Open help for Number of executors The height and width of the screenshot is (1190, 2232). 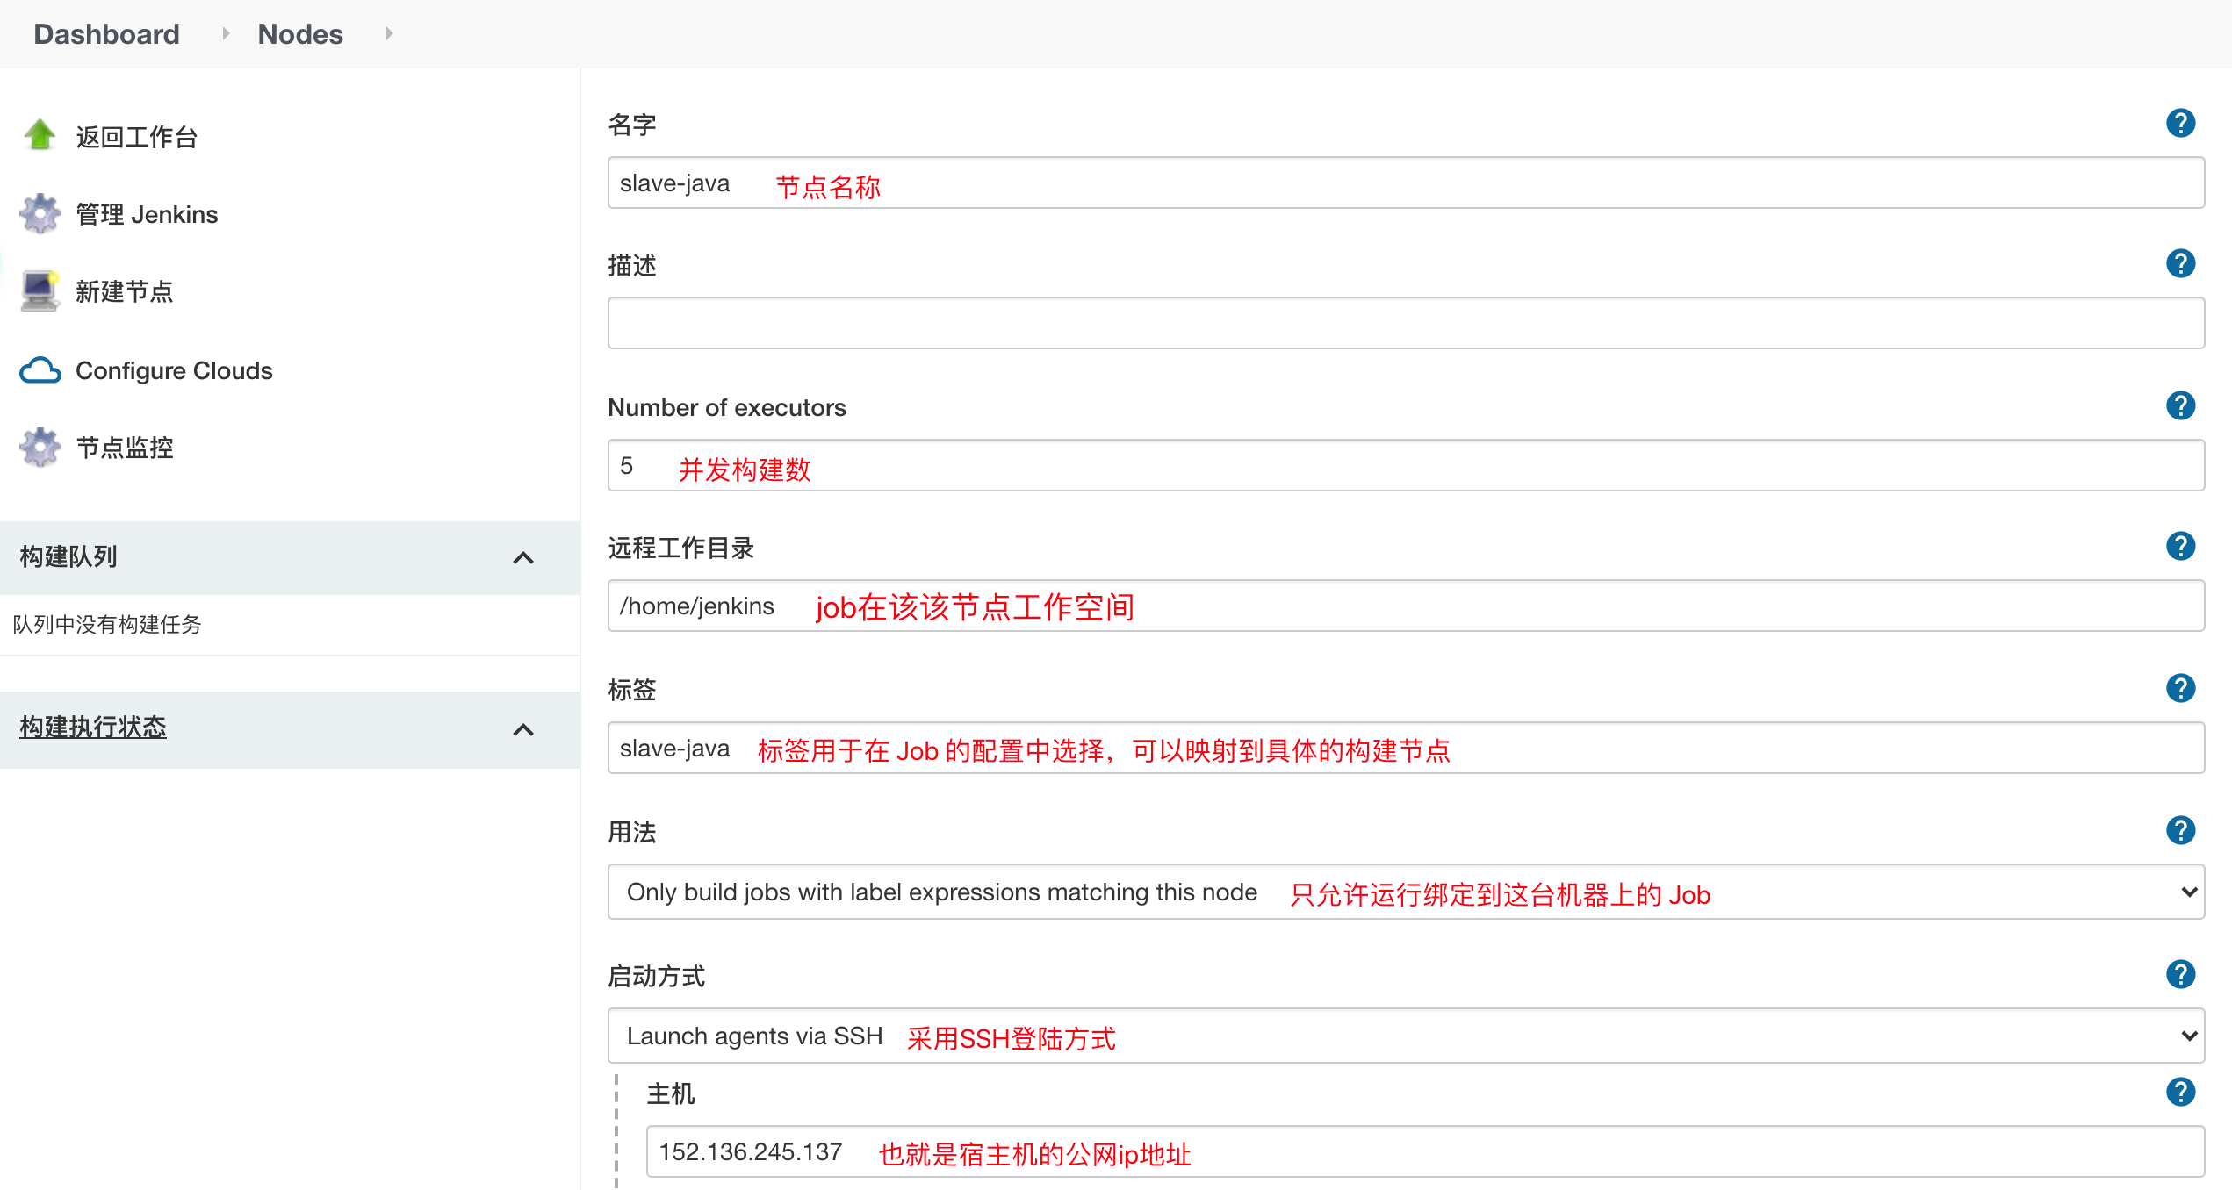click(x=2180, y=406)
